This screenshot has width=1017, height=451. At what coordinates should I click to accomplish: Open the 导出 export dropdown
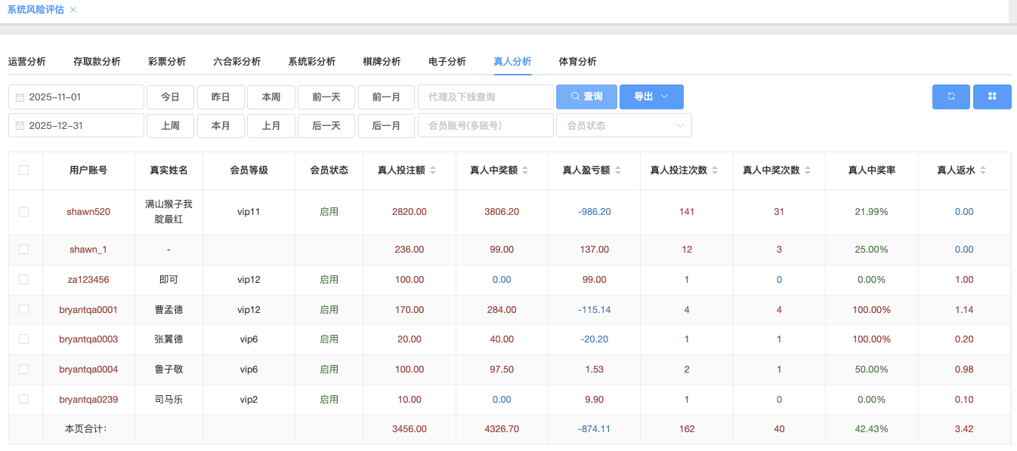click(x=651, y=97)
